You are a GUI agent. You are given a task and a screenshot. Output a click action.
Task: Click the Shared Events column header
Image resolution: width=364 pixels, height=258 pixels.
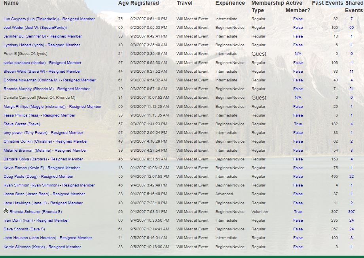coord(354,6)
